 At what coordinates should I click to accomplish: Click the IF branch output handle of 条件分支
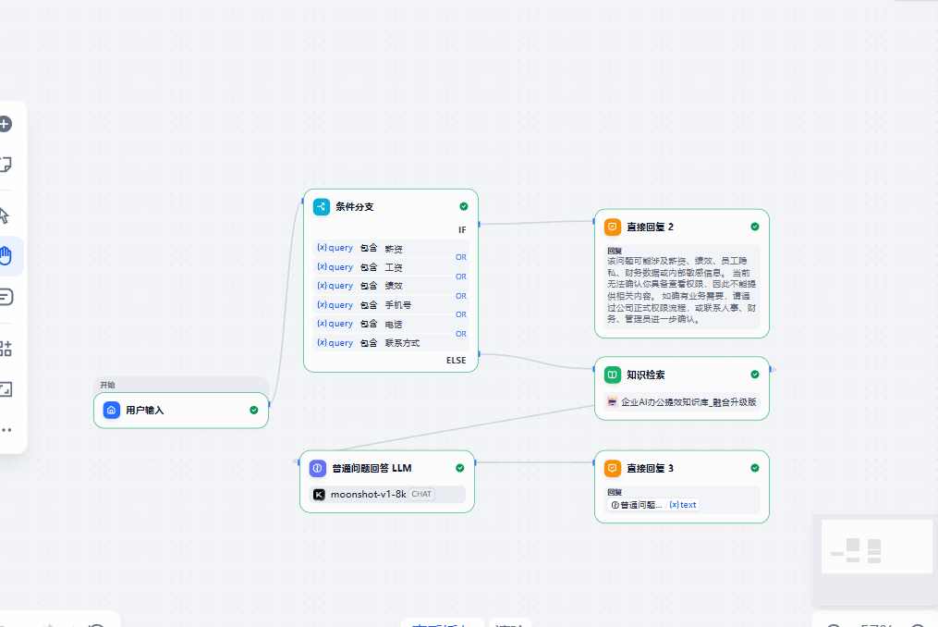pyautogui.click(x=480, y=225)
